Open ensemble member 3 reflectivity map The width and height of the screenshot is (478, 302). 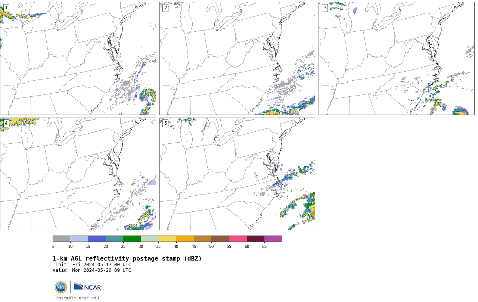coord(396,58)
